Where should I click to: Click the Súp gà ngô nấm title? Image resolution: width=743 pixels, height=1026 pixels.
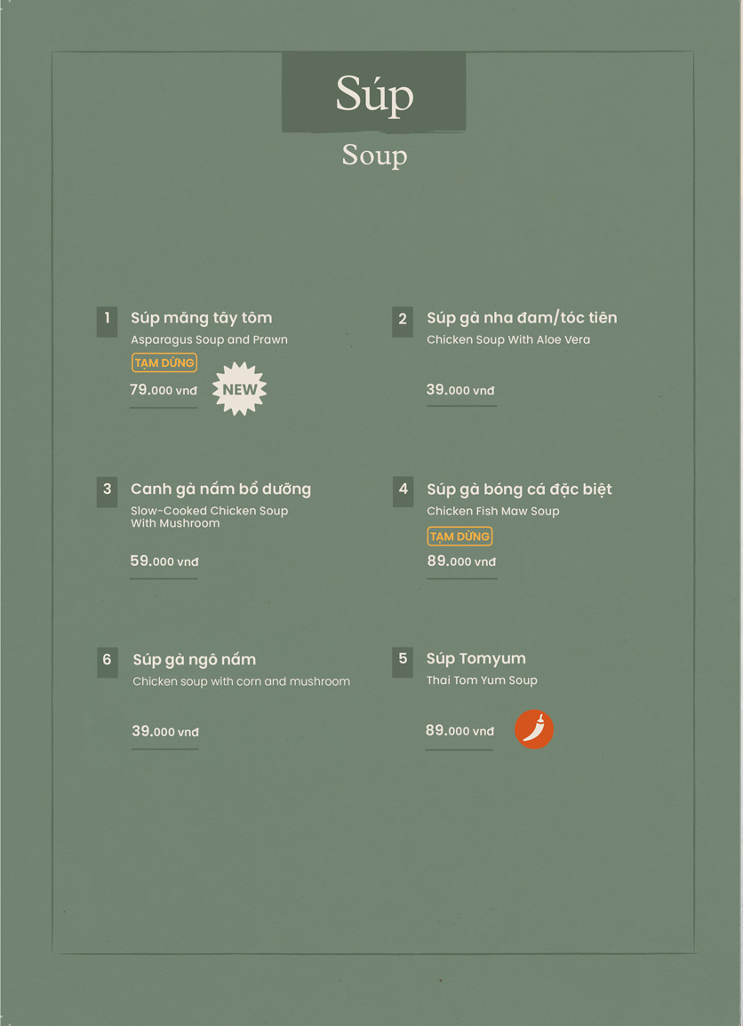click(195, 659)
